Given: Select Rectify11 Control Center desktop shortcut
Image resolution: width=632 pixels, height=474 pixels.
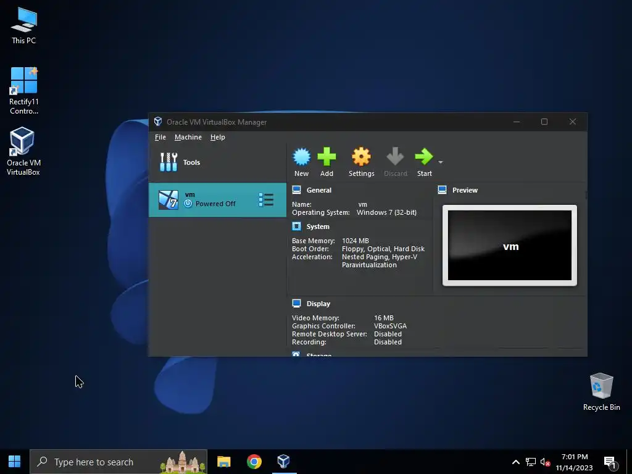Looking at the screenshot, I should [24, 91].
